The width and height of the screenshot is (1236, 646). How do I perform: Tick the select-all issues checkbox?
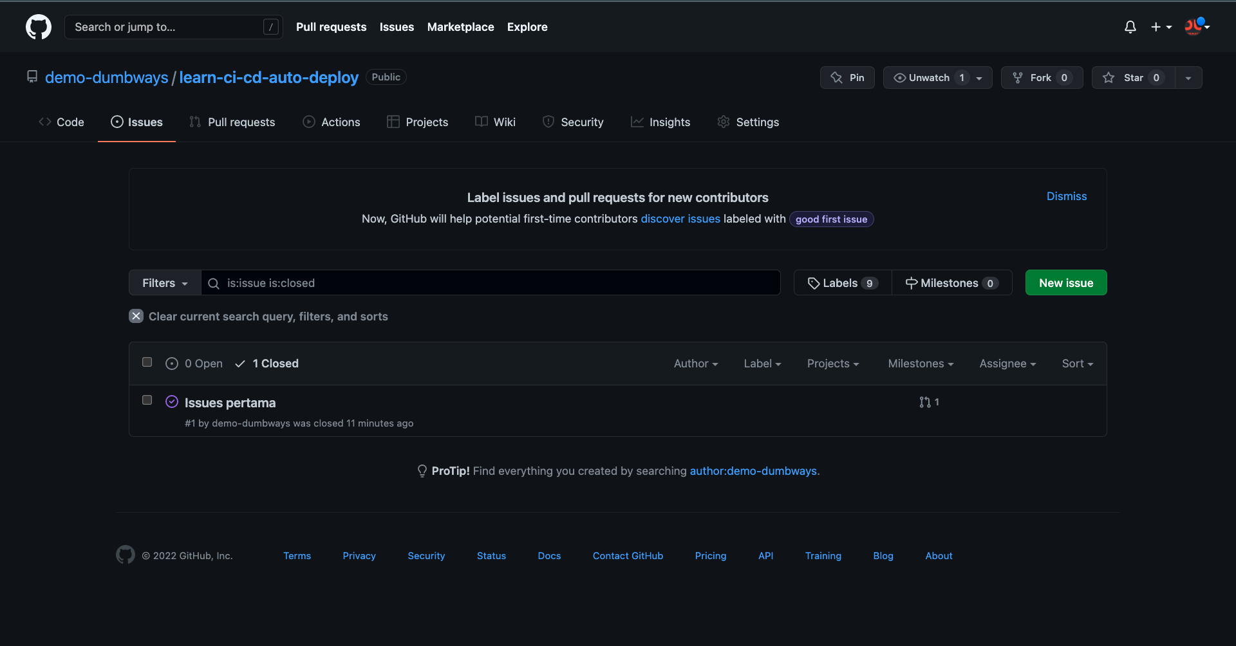147,362
